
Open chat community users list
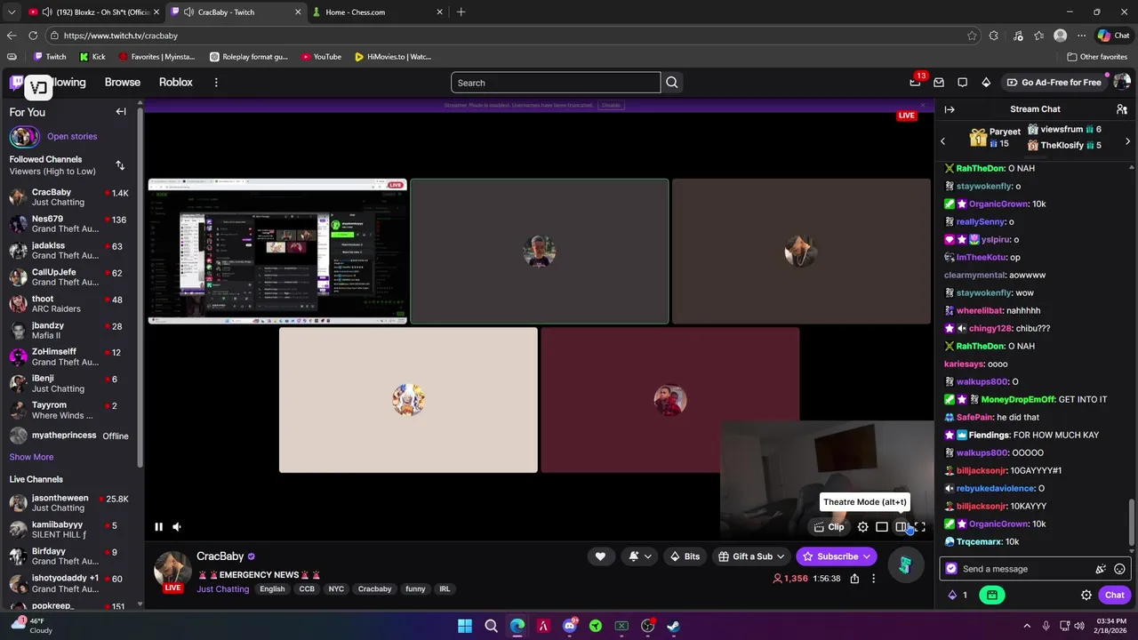point(1121,109)
